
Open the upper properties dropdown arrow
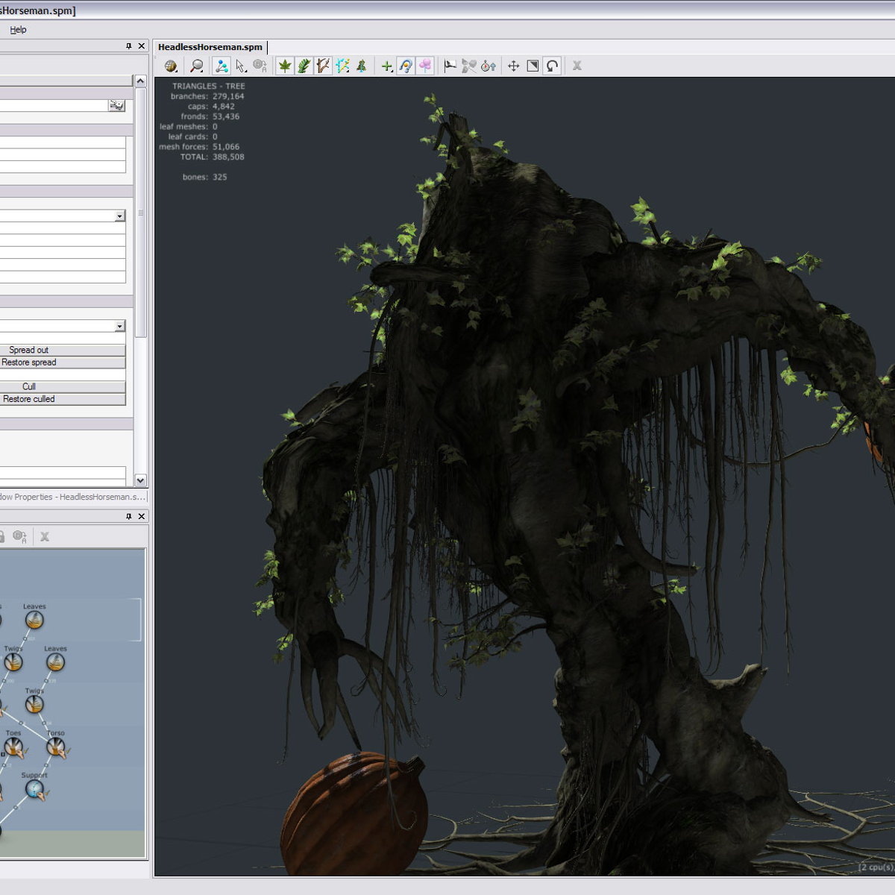tap(119, 216)
